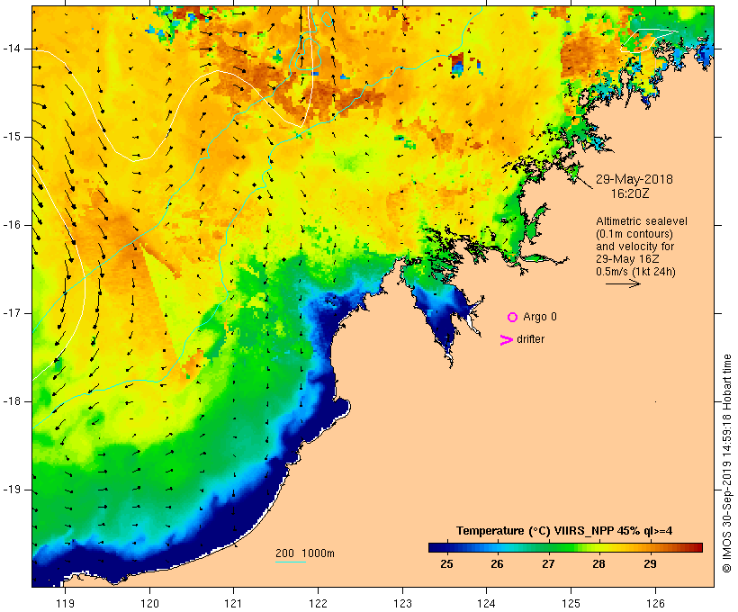The image size is (738, 612).
Task: Click the 'Argo 0' legend label
Action: click(x=540, y=317)
